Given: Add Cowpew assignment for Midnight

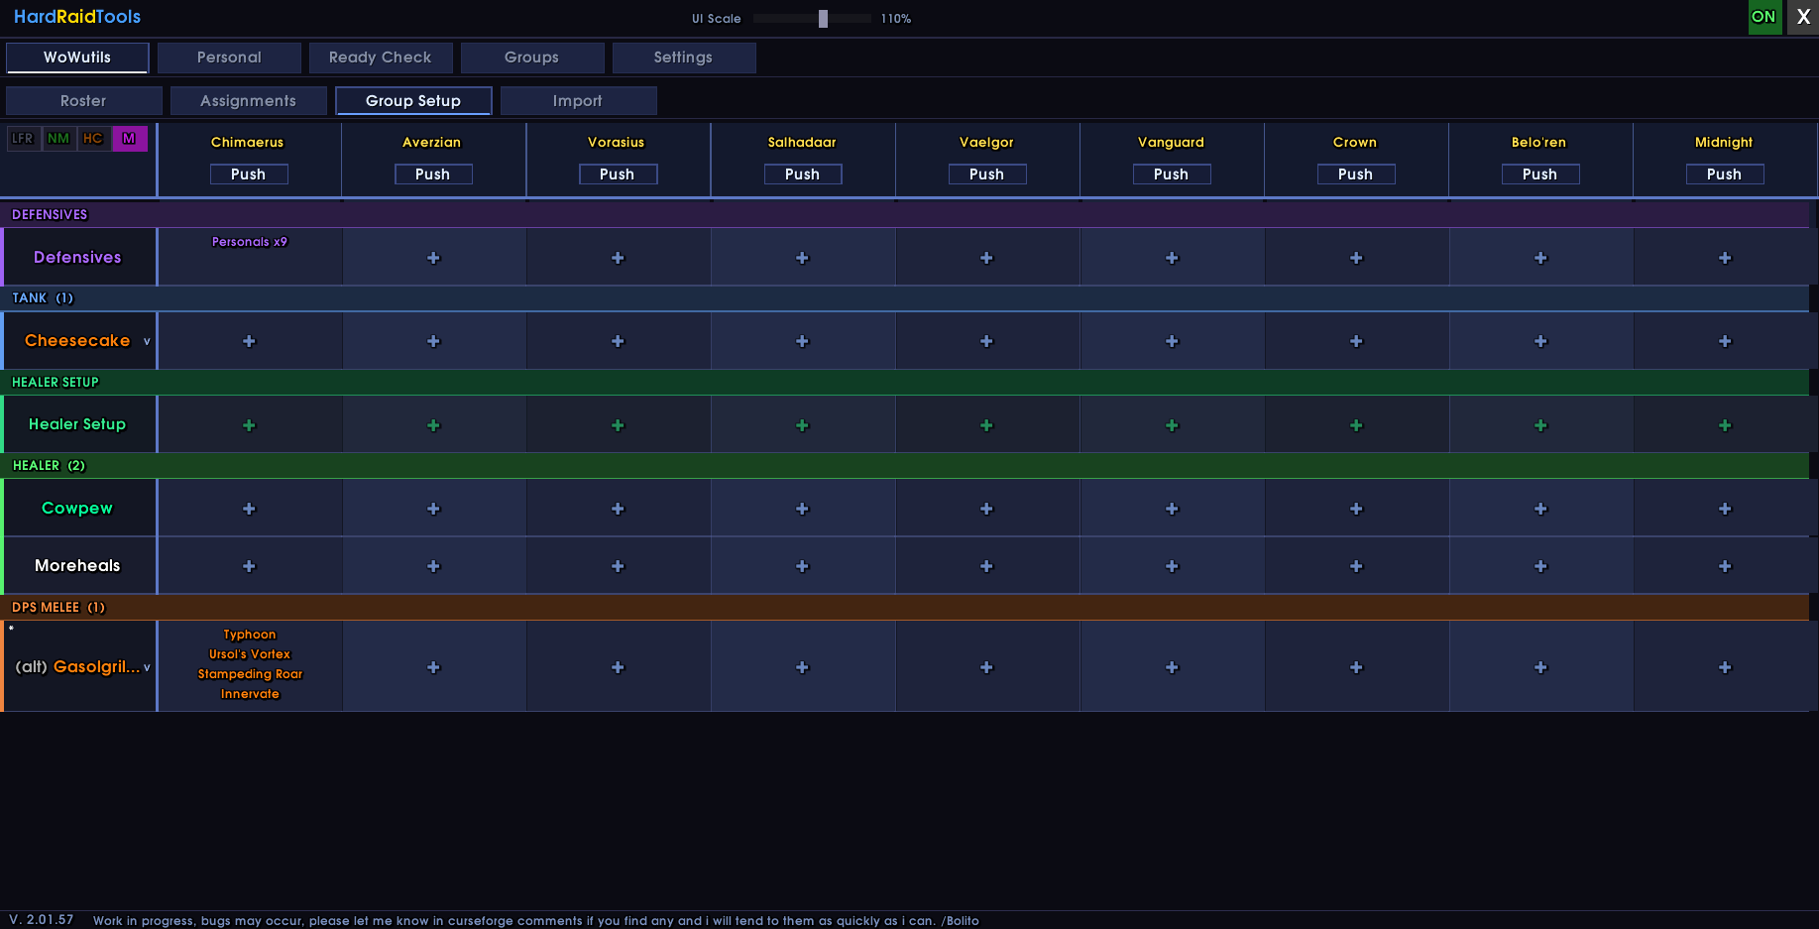Looking at the screenshot, I should click(x=1725, y=509).
